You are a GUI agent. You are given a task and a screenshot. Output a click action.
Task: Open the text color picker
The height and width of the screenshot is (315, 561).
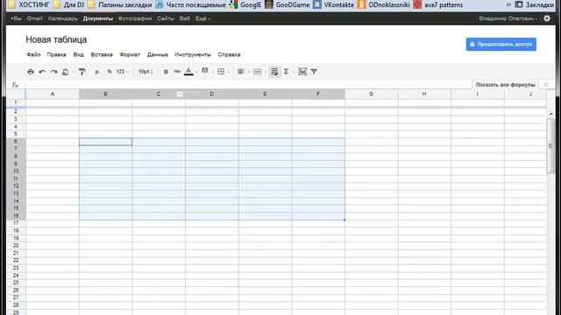click(188, 72)
